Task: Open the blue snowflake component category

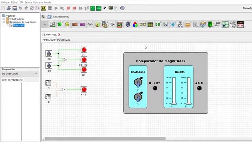Action: [173, 24]
